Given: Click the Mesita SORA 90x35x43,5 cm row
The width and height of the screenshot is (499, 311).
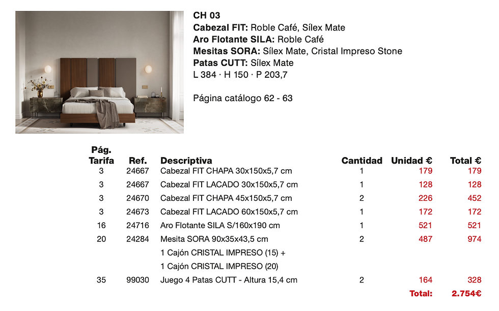Looking at the screenshot, I should (x=285, y=239).
